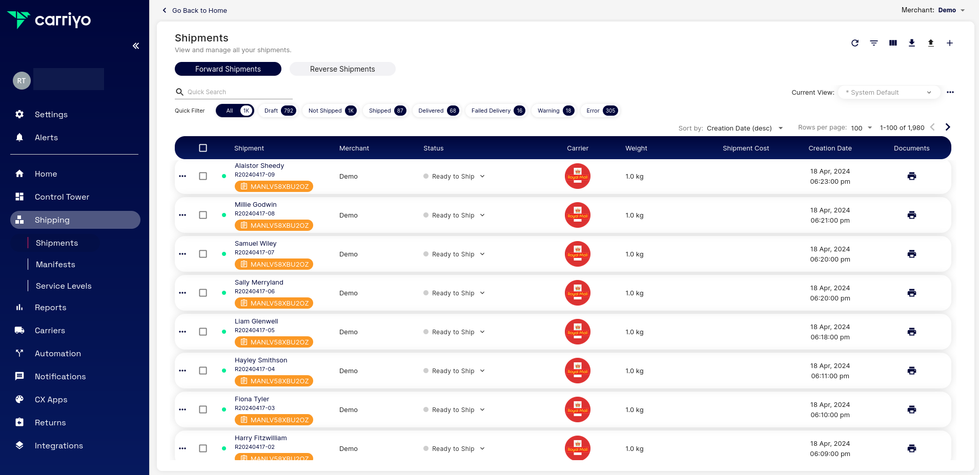Image resolution: width=979 pixels, height=475 pixels.
Task: Click the download shipments icon
Action: pyautogui.click(x=911, y=43)
